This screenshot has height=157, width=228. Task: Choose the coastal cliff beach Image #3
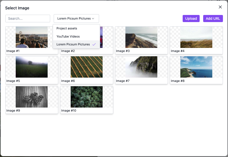click(141, 37)
